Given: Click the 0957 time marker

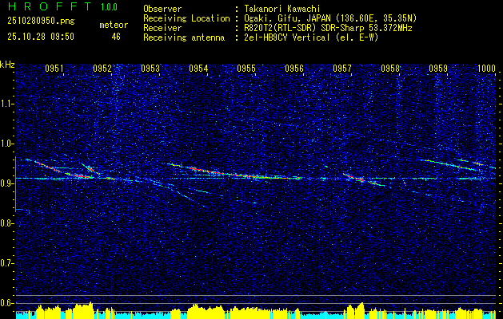Looking at the screenshot, I should coord(342,68).
